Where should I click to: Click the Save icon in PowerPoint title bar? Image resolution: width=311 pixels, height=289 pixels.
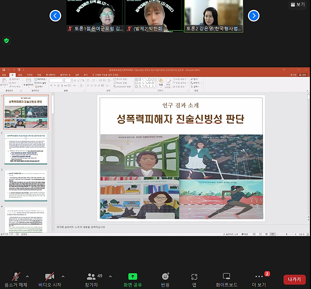pos(4,70)
